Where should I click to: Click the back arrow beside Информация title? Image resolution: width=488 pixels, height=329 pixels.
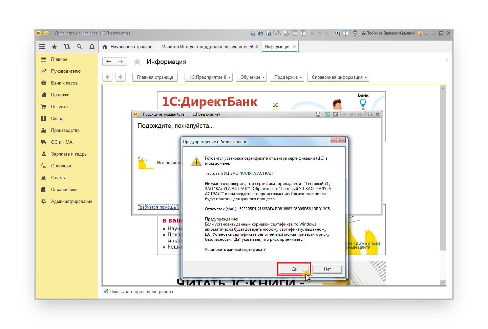[x=109, y=61]
